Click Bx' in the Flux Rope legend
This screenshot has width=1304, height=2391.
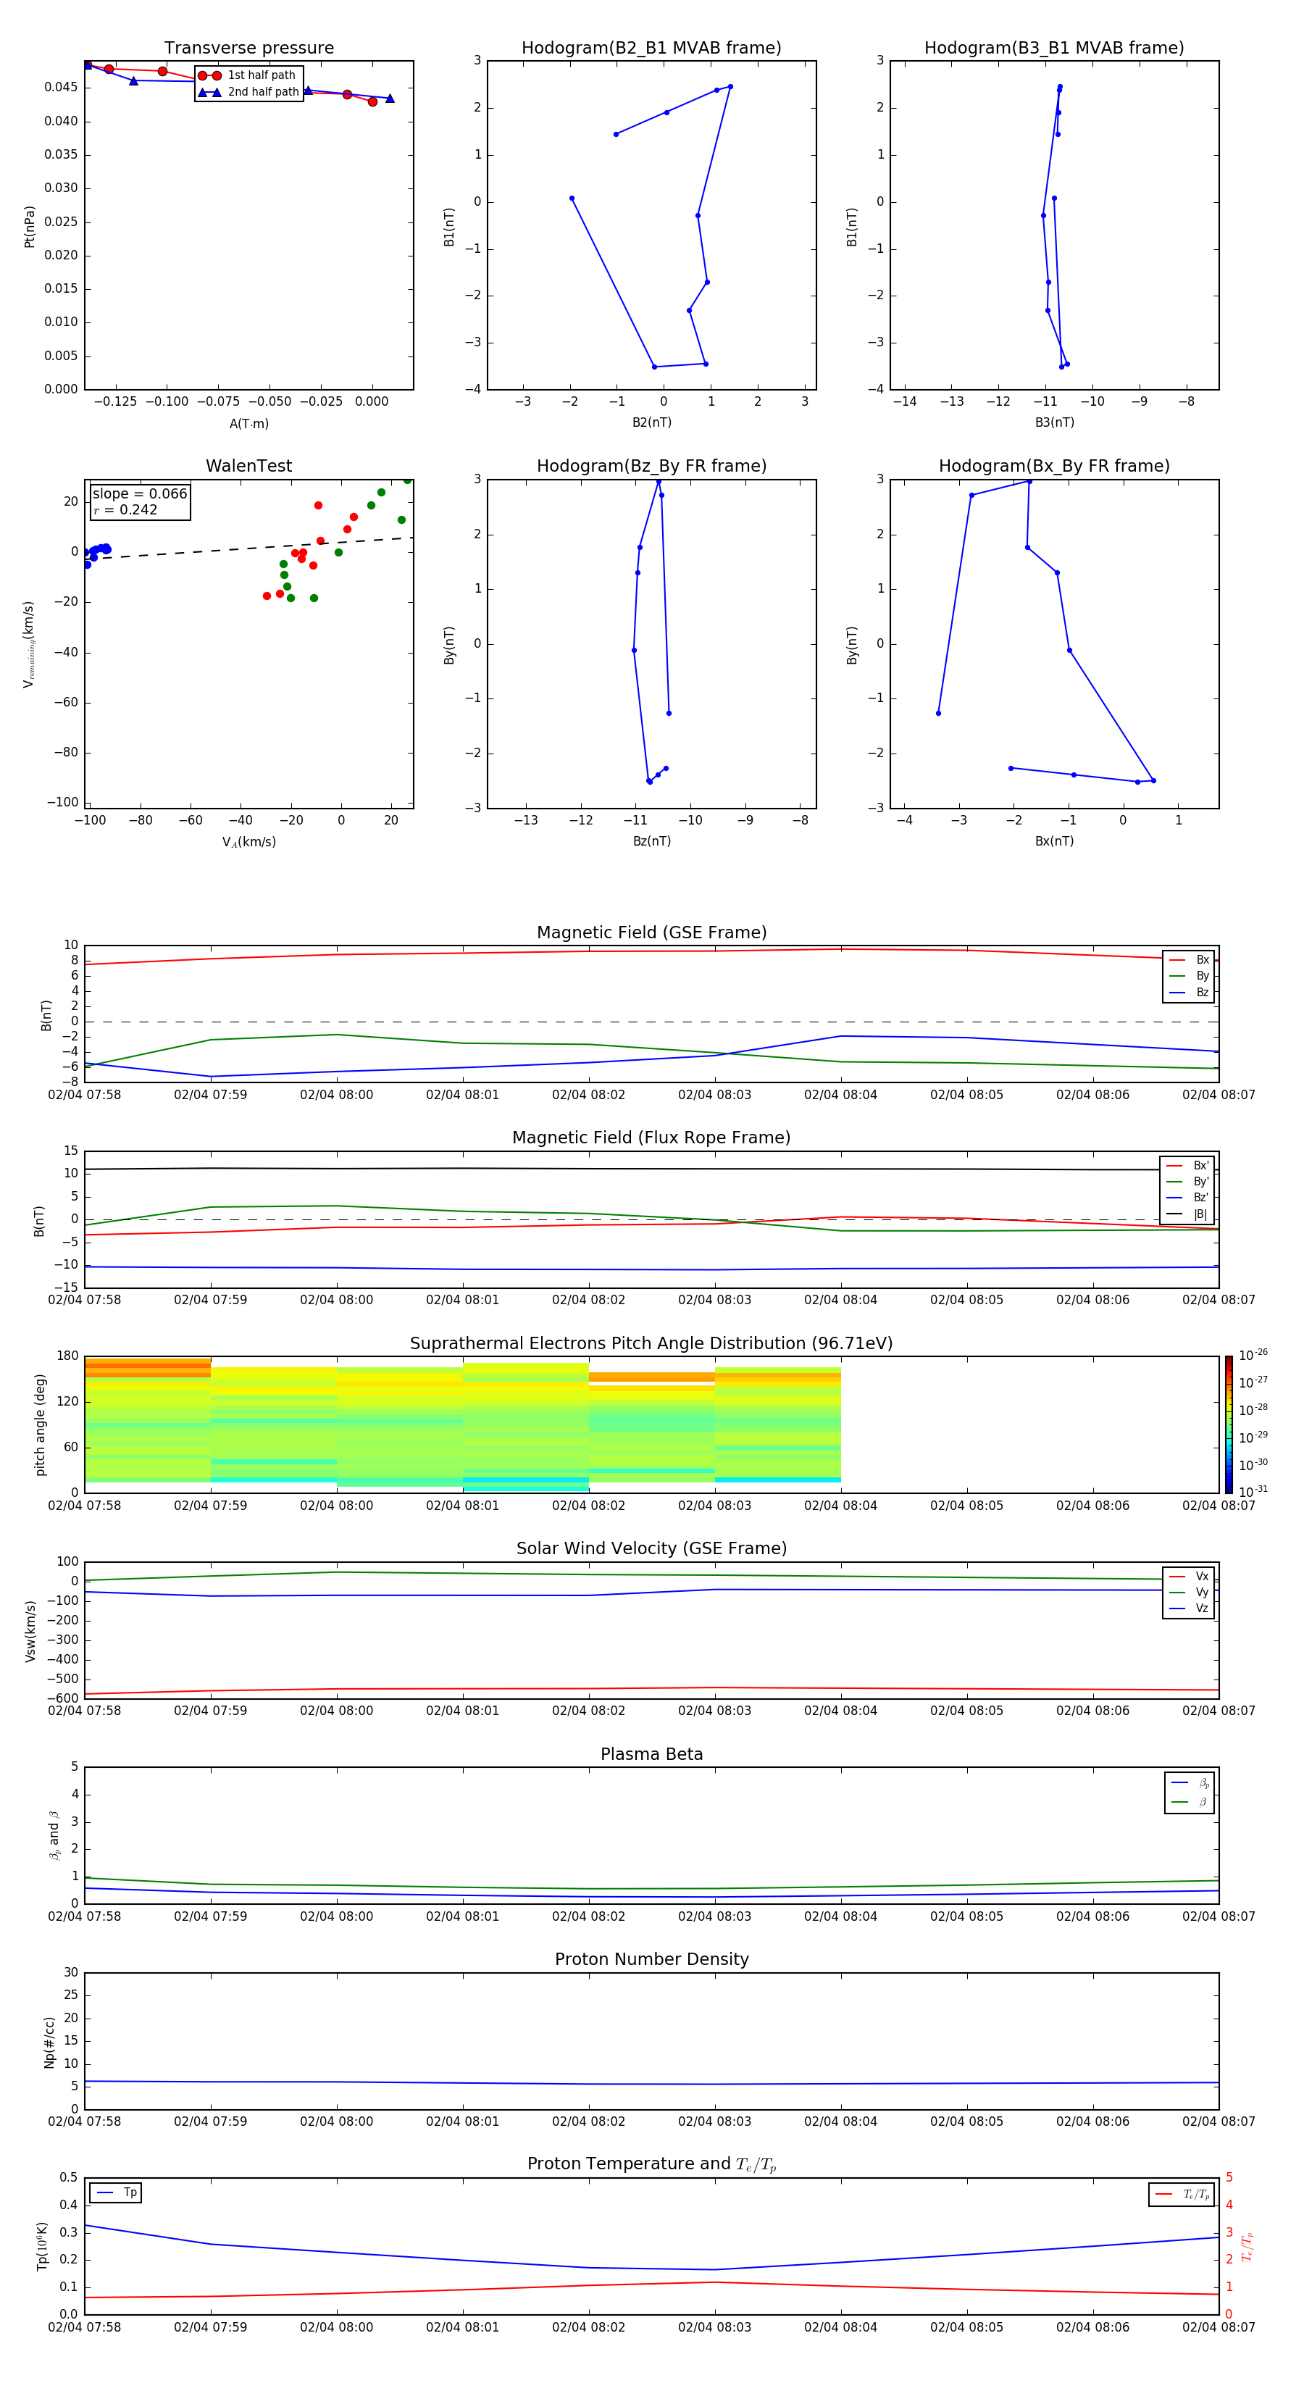pyautogui.click(x=1187, y=1166)
